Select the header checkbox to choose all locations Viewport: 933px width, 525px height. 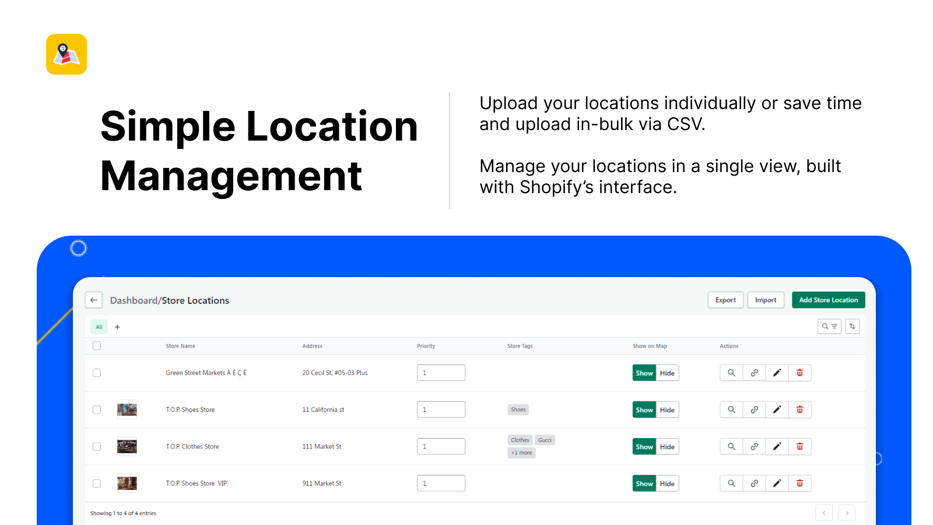[97, 345]
